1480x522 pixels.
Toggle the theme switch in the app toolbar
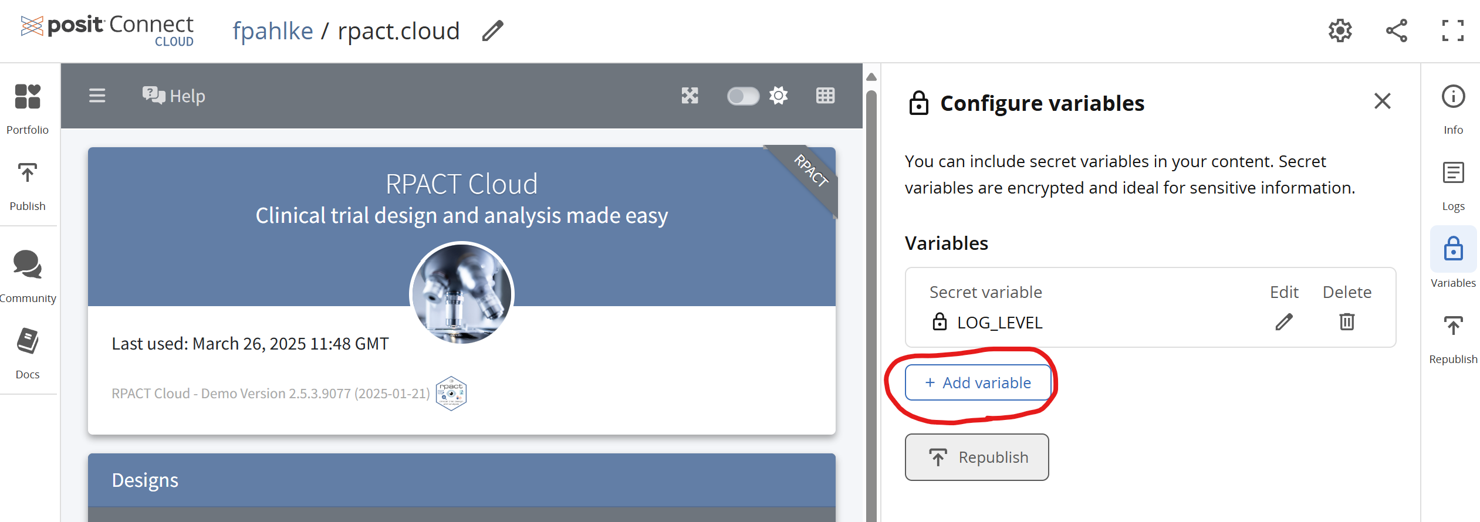click(742, 96)
